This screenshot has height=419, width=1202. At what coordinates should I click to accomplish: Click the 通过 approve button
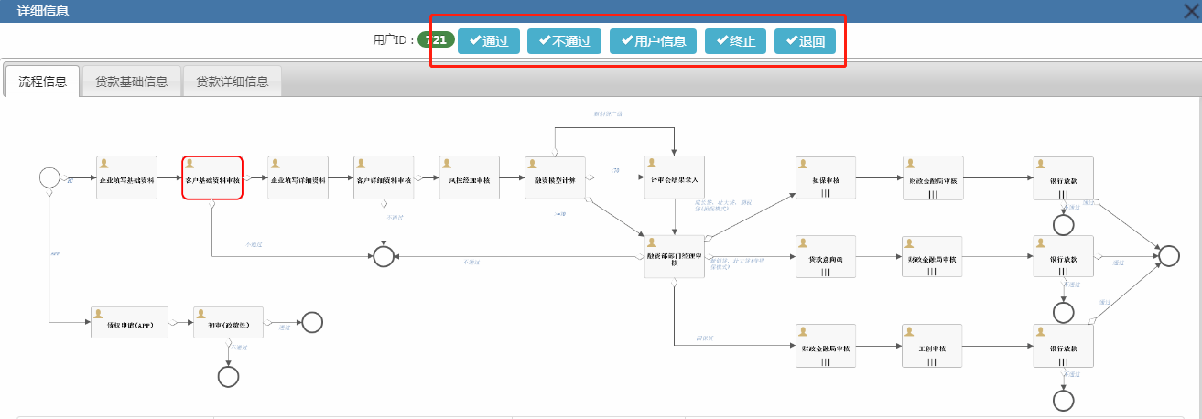(x=489, y=41)
